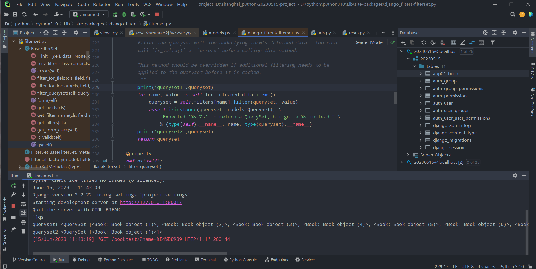Edit source pencil icon in Database toolbar
536x269 pixels.
[463, 42]
